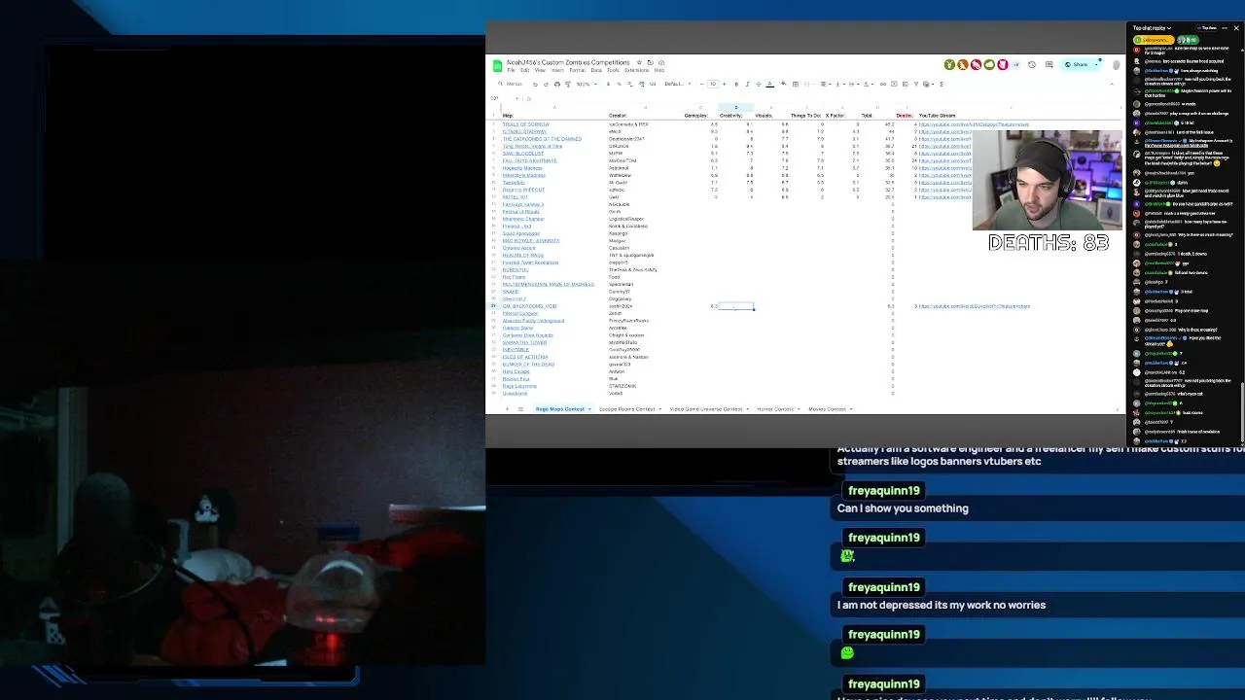Switch to Horror Contest tab
Viewport: 1245px width, 700px height.
pos(775,408)
